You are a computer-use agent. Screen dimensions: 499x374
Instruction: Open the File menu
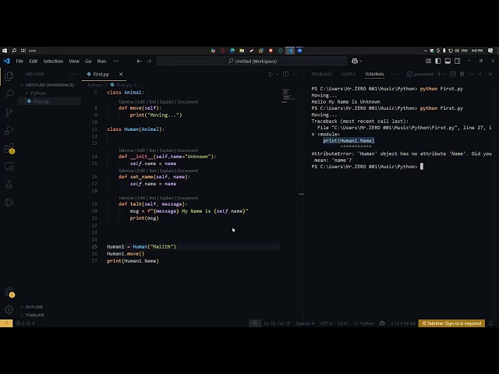click(19, 61)
